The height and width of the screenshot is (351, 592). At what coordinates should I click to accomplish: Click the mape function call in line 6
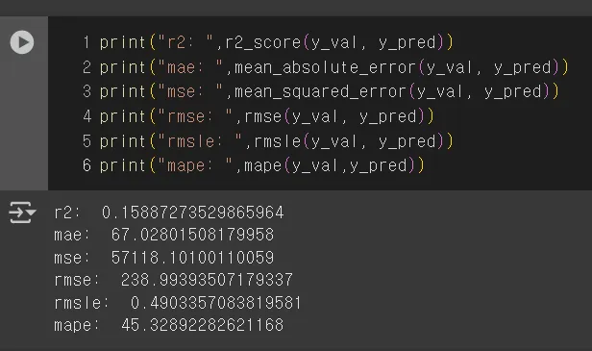(x=263, y=165)
